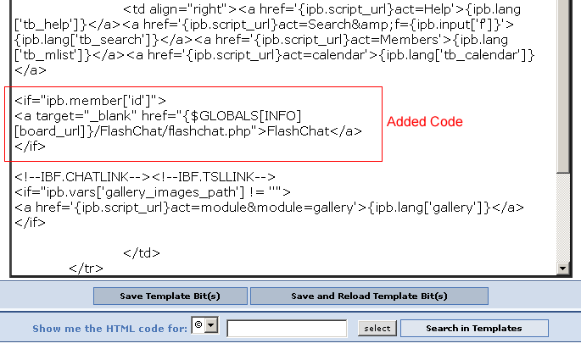The image size is (581, 349).
Task: Click Save Template Bit(s) button
Action: click(170, 296)
